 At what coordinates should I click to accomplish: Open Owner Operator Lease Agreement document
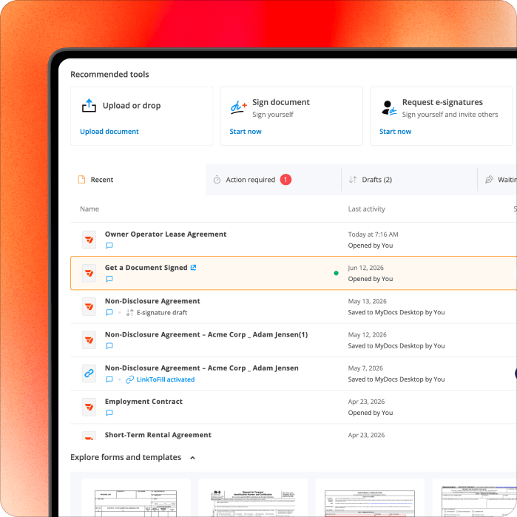166,234
